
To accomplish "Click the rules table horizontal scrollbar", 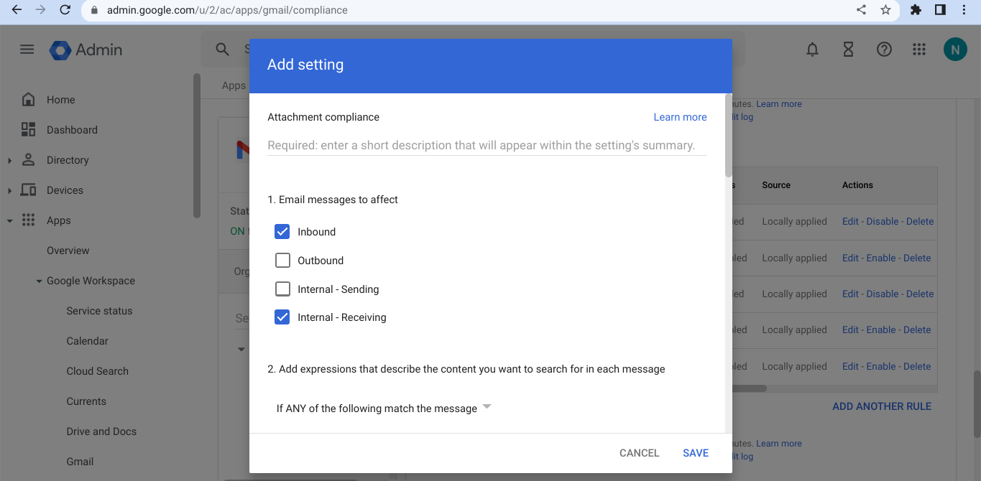I will 750,388.
